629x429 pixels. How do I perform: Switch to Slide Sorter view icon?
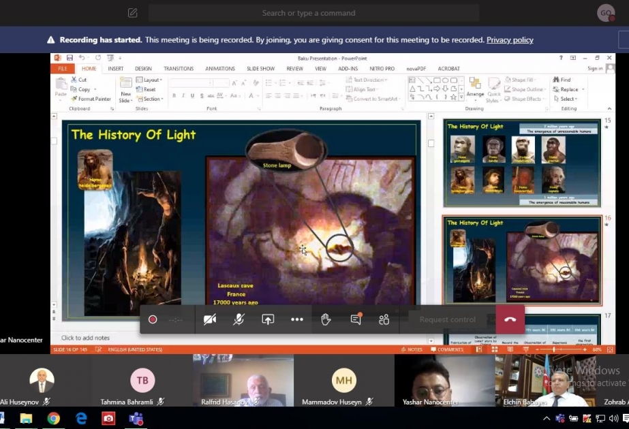(495, 349)
